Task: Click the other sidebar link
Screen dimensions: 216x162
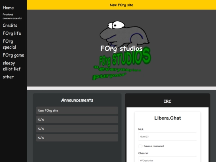Action: [x=8, y=77]
